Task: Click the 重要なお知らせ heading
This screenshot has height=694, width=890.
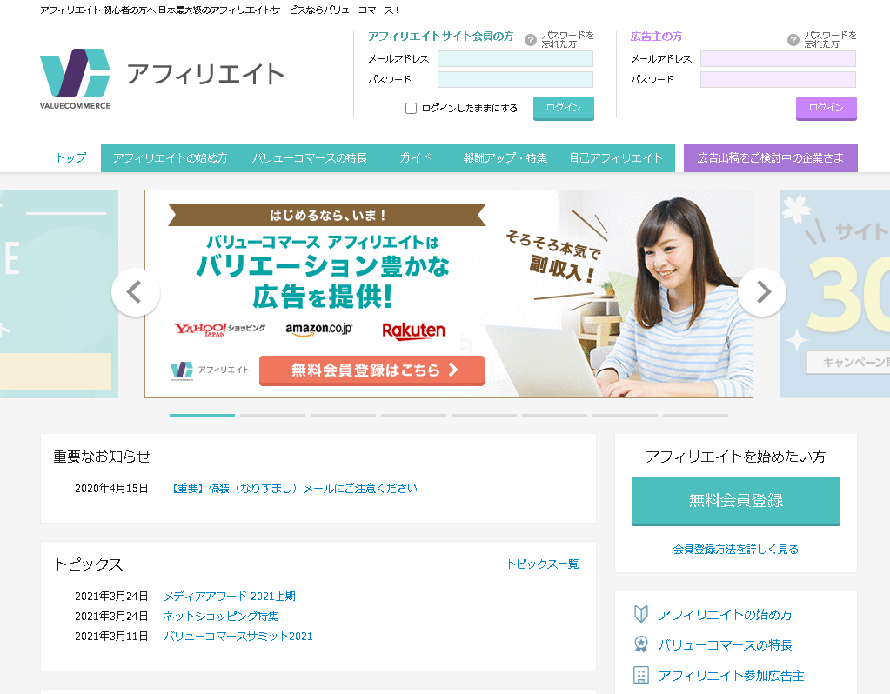Action: tap(102, 457)
